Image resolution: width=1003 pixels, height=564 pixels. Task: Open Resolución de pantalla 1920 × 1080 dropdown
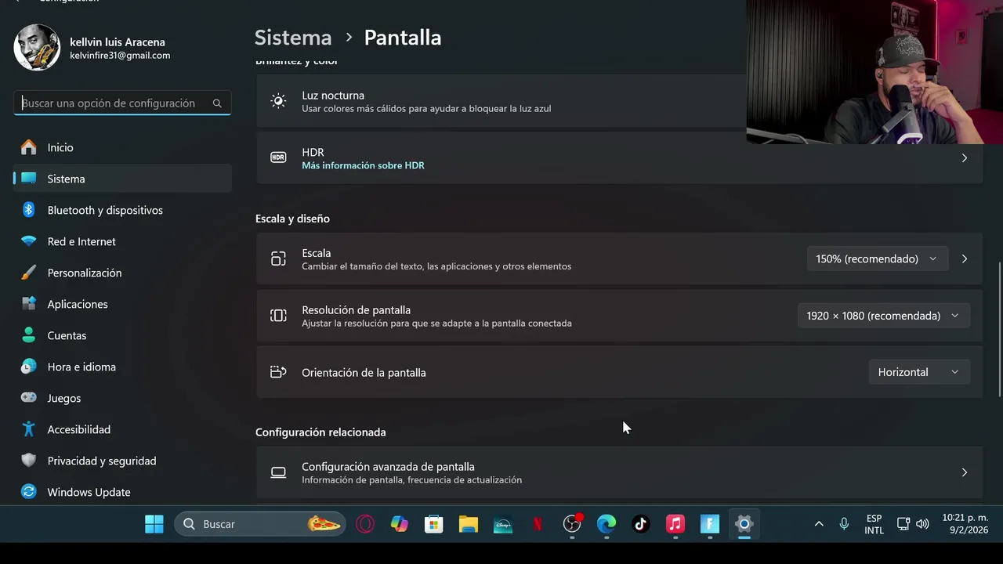click(884, 316)
